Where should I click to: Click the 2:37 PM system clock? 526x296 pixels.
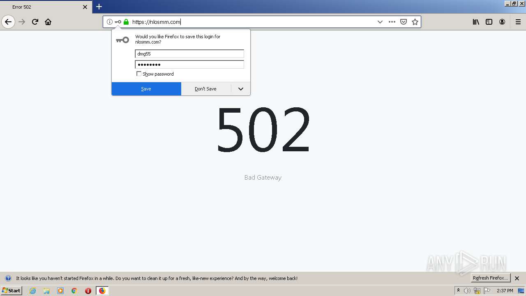click(x=505, y=291)
